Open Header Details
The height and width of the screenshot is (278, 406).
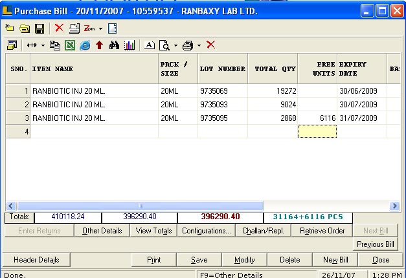pyautogui.click(x=36, y=260)
